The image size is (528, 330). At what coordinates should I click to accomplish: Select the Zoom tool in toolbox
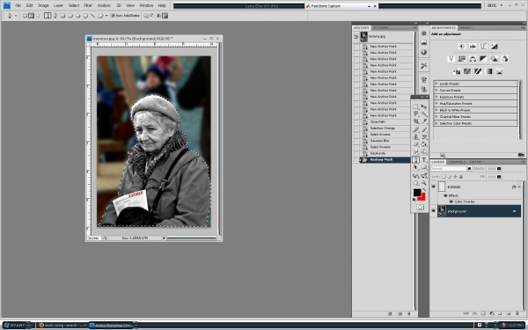pyautogui.click(x=424, y=183)
